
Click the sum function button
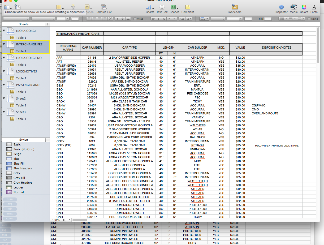coord(10,199)
